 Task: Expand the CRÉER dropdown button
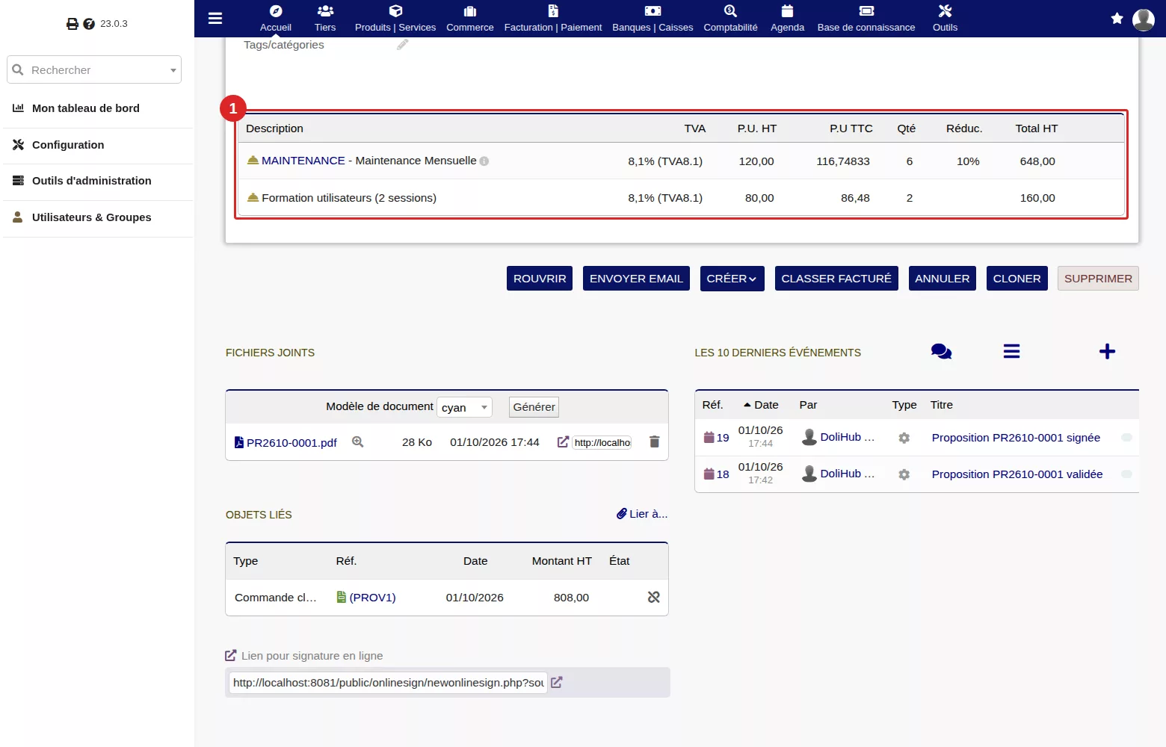(x=732, y=279)
